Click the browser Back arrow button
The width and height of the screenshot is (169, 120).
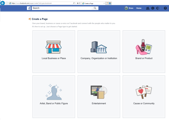point(3,3)
